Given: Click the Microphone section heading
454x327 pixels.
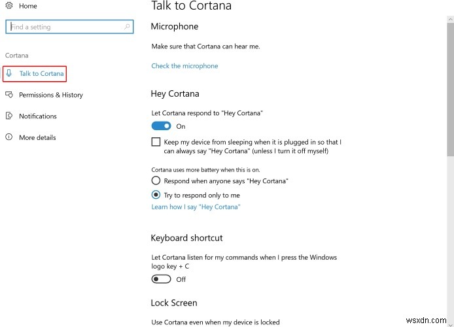Looking at the screenshot, I should pyautogui.click(x=175, y=26).
